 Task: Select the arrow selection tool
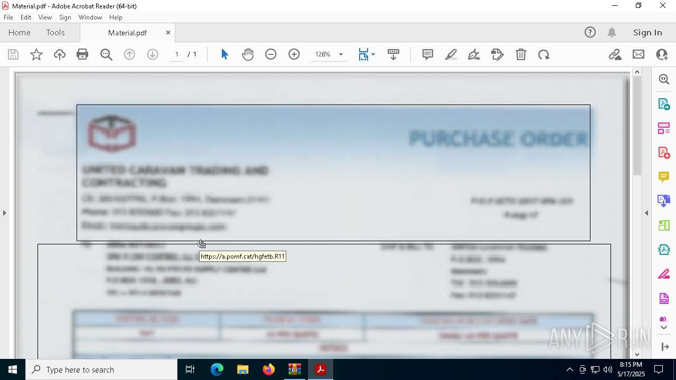(x=224, y=54)
